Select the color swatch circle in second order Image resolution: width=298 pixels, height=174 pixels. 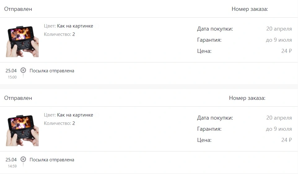tap(97, 115)
